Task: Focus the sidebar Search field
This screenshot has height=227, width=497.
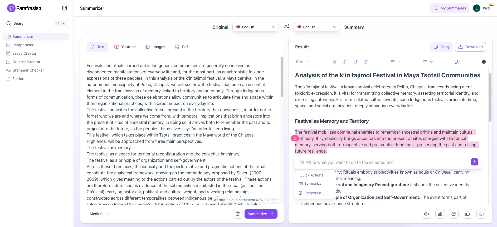Action: (x=36, y=23)
